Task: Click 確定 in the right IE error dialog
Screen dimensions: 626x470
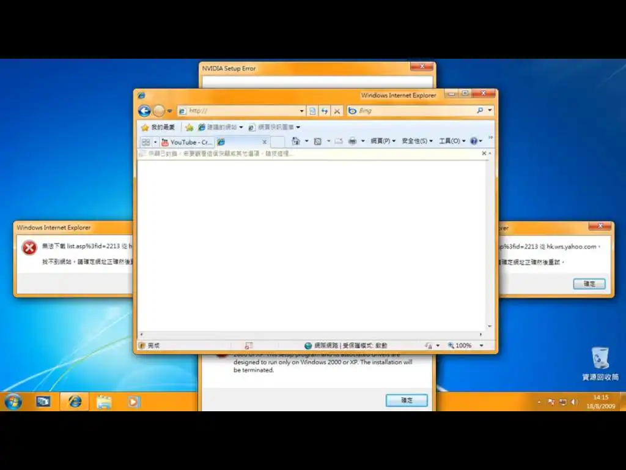Action: coord(589,284)
